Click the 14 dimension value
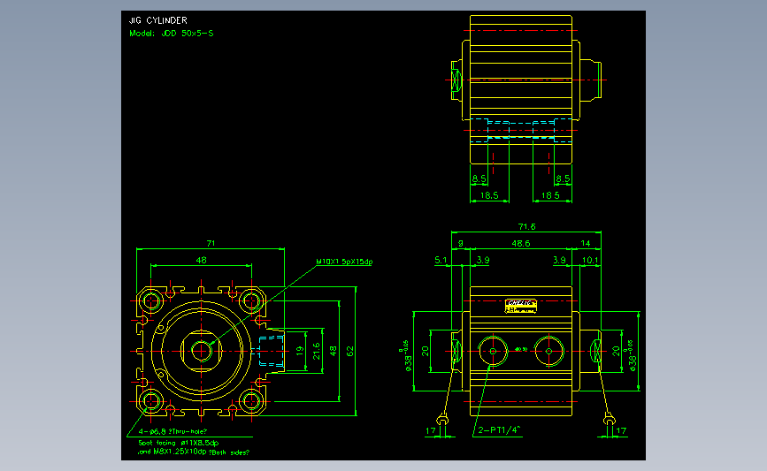 pyautogui.click(x=586, y=243)
